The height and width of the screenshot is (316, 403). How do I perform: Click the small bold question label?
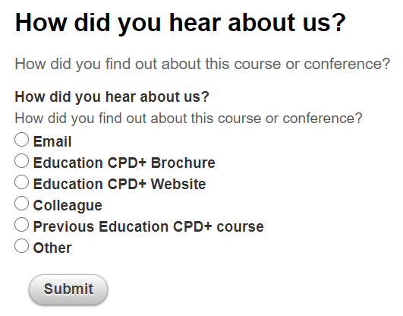(112, 97)
